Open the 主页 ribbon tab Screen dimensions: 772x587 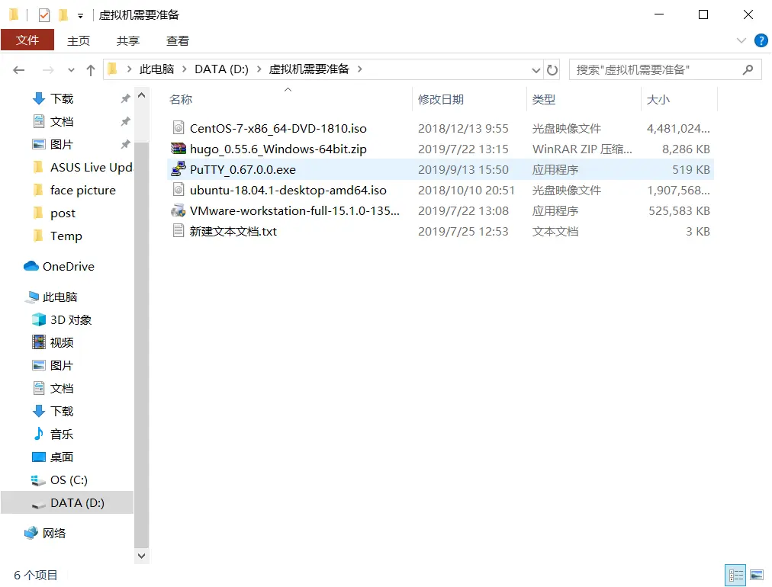tap(79, 41)
